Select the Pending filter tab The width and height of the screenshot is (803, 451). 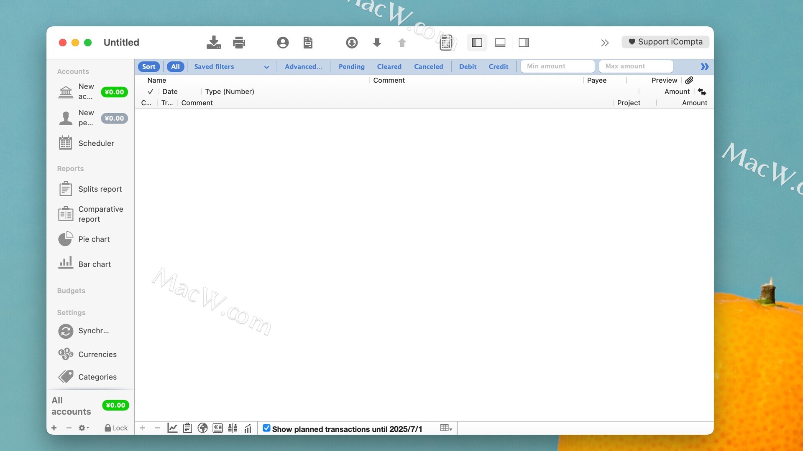pos(351,66)
